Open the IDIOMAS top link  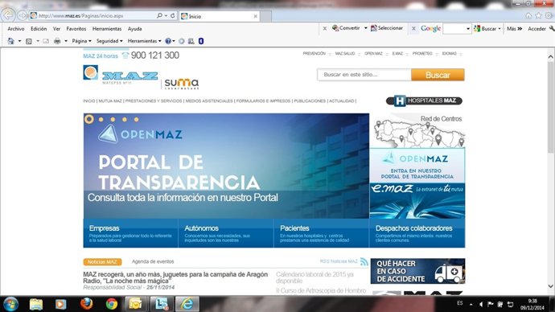[449, 53]
